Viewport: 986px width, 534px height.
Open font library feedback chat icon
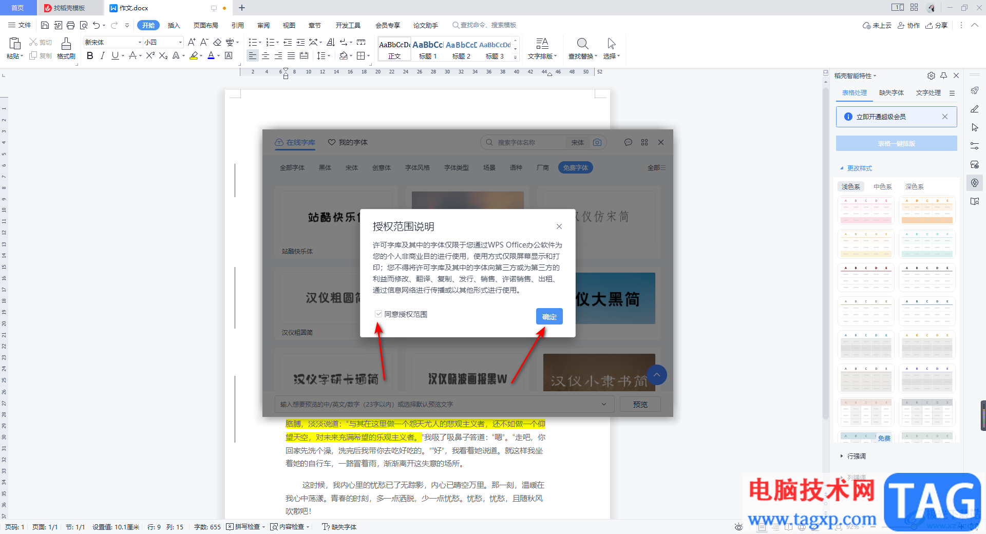point(628,142)
